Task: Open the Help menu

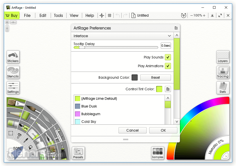Action: click(x=90, y=15)
